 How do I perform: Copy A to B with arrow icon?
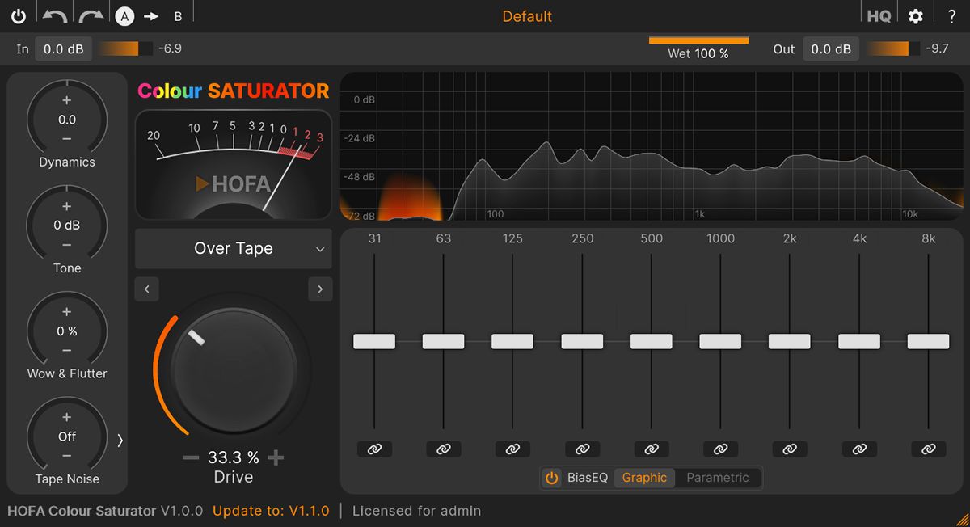pos(151,16)
